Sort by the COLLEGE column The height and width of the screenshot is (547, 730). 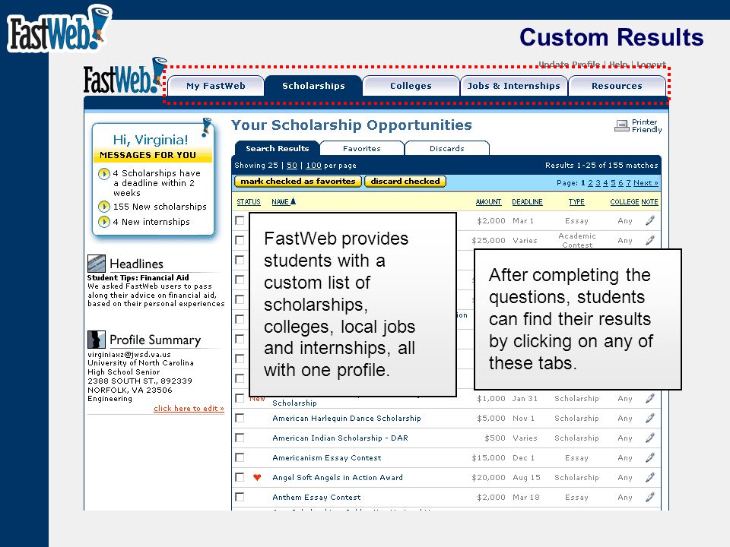[x=624, y=202]
